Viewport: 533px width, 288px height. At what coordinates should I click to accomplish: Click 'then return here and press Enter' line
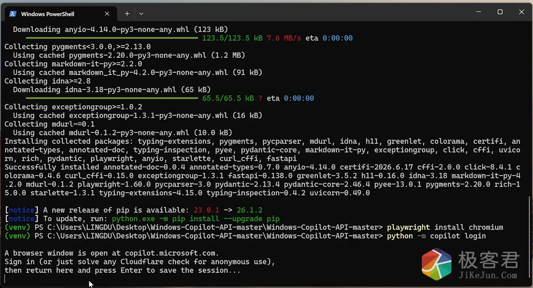[122, 270]
